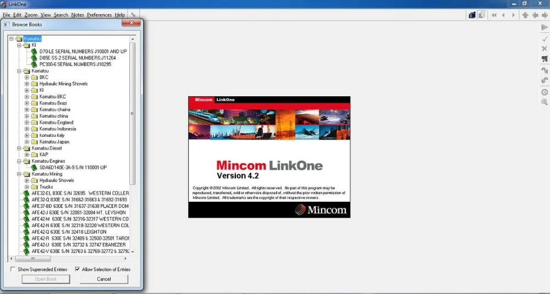Open the Notes menu
The width and height of the screenshot is (550, 294).
coord(78,15)
